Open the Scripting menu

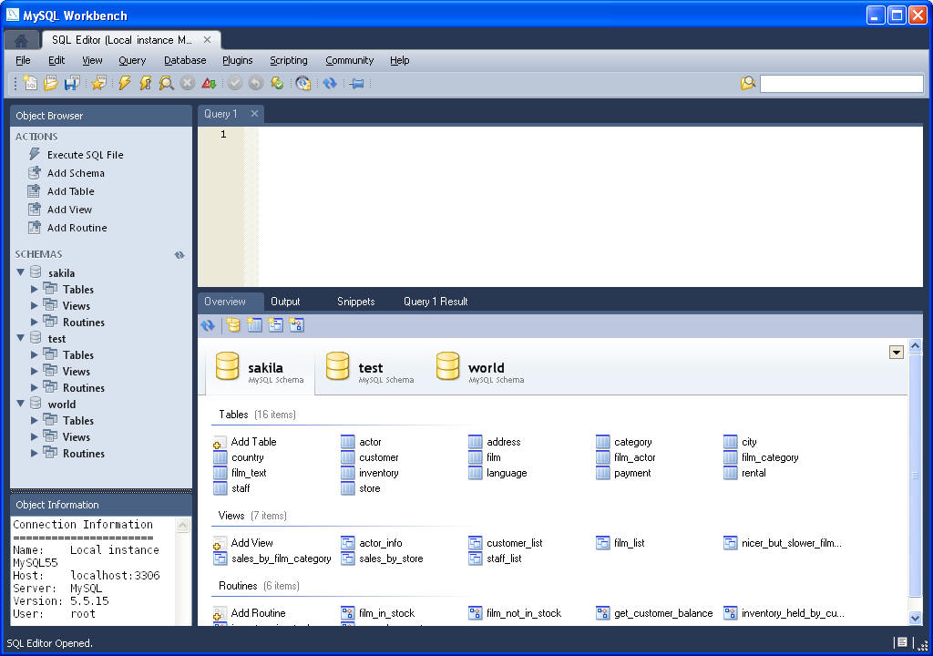(289, 60)
